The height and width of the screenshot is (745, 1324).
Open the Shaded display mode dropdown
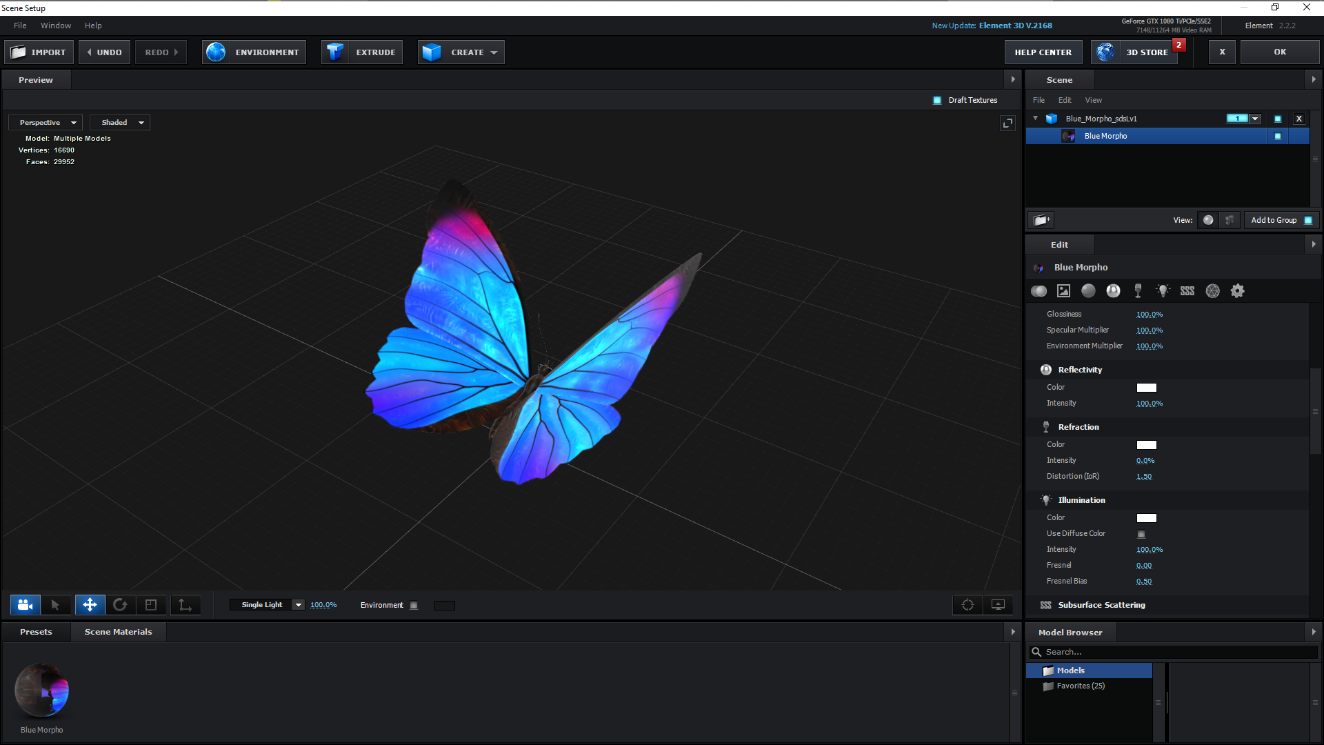120,123
